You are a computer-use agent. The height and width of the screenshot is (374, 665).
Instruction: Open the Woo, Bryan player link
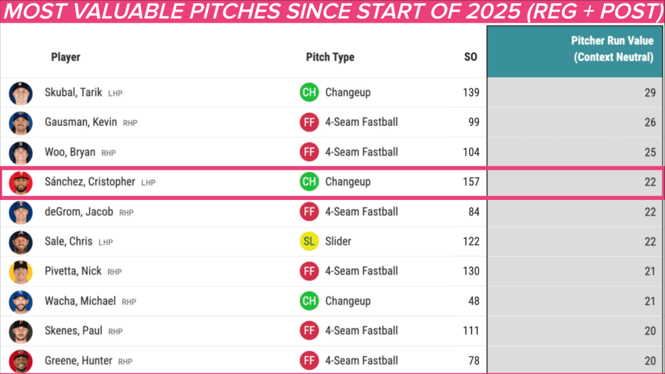[70, 153]
